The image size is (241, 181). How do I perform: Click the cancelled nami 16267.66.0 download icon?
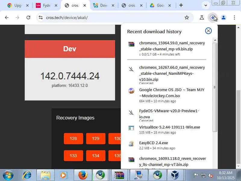tap(131, 69)
